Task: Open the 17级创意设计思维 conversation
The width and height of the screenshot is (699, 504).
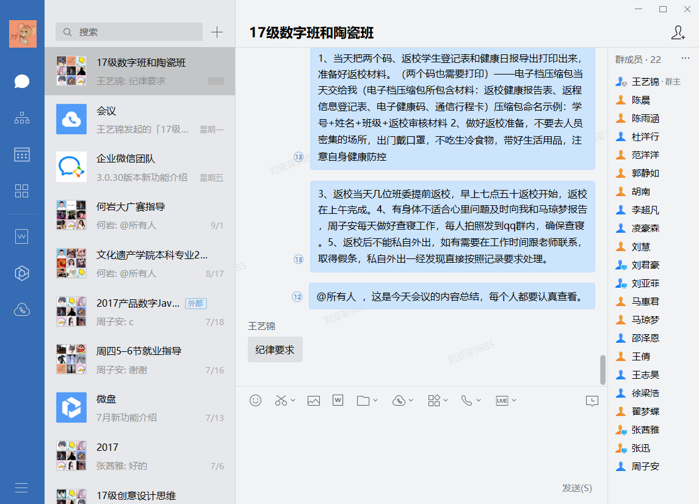Action: click(x=140, y=493)
